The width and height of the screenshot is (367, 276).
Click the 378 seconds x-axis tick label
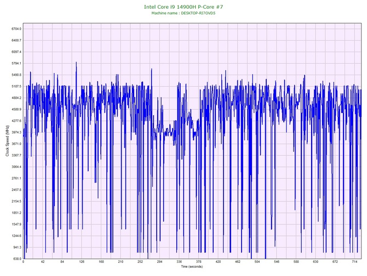click(x=198, y=262)
